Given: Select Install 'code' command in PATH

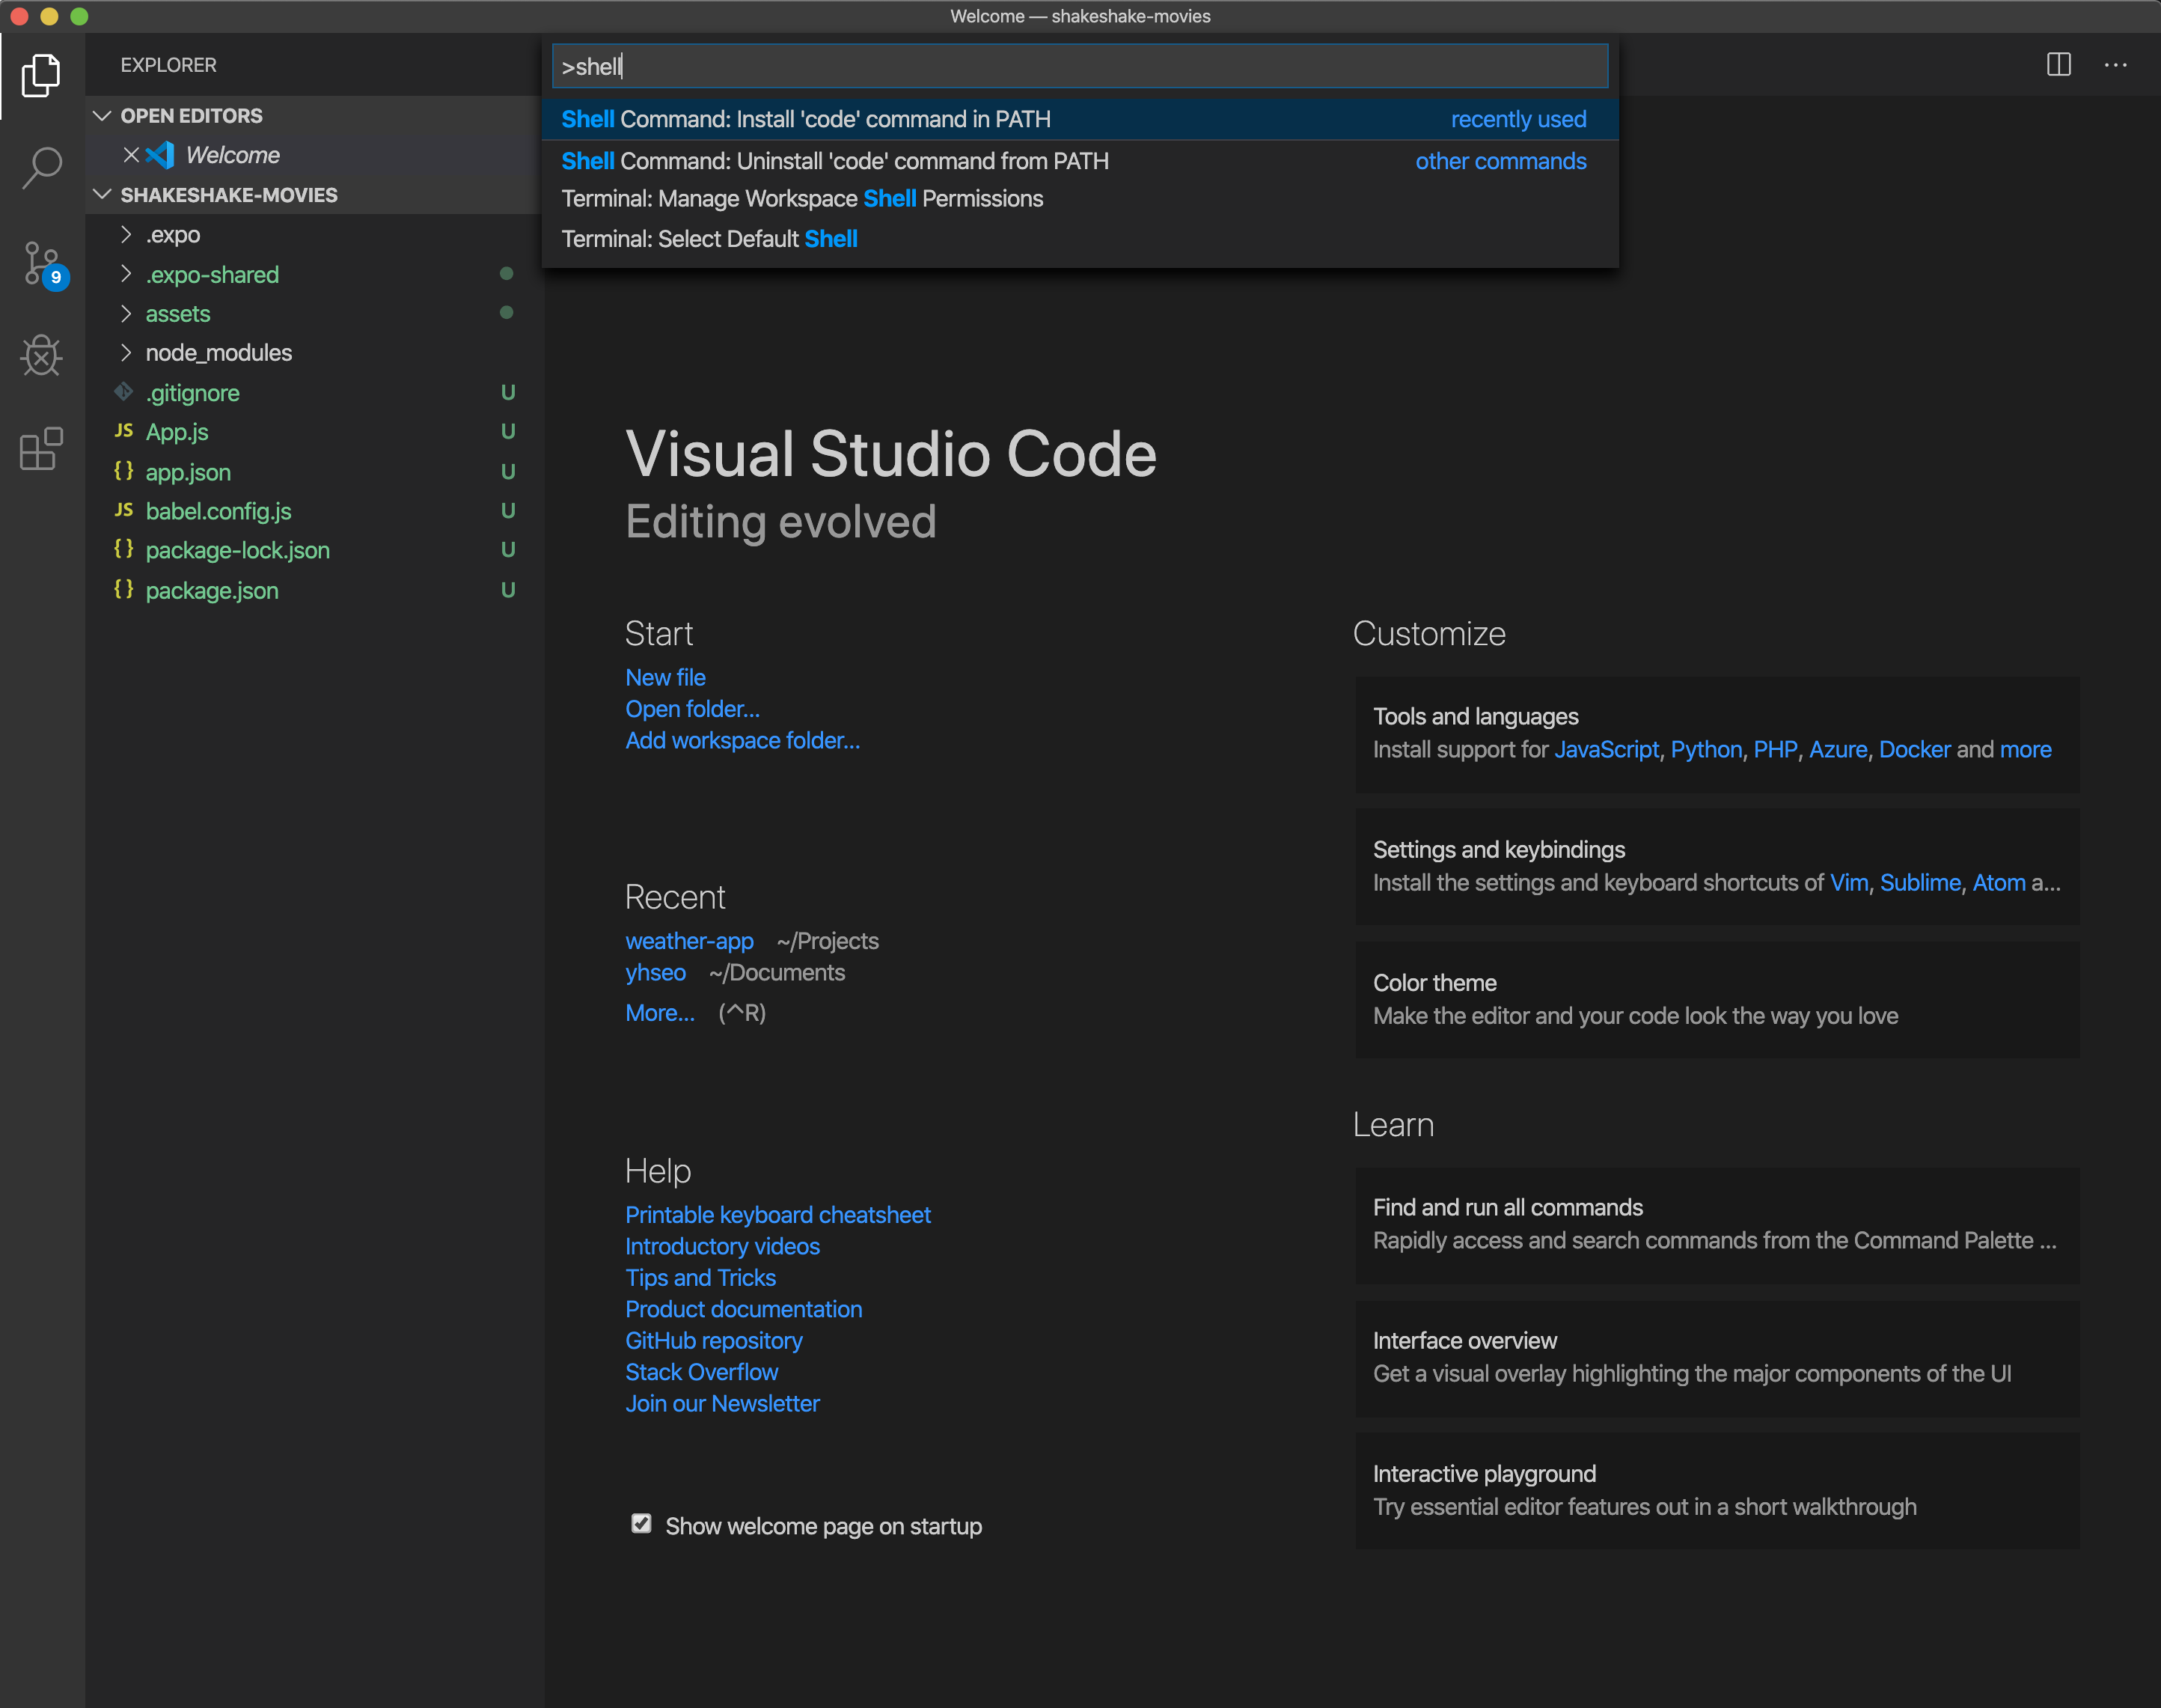Looking at the screenshot, I should click(1080, 119).
